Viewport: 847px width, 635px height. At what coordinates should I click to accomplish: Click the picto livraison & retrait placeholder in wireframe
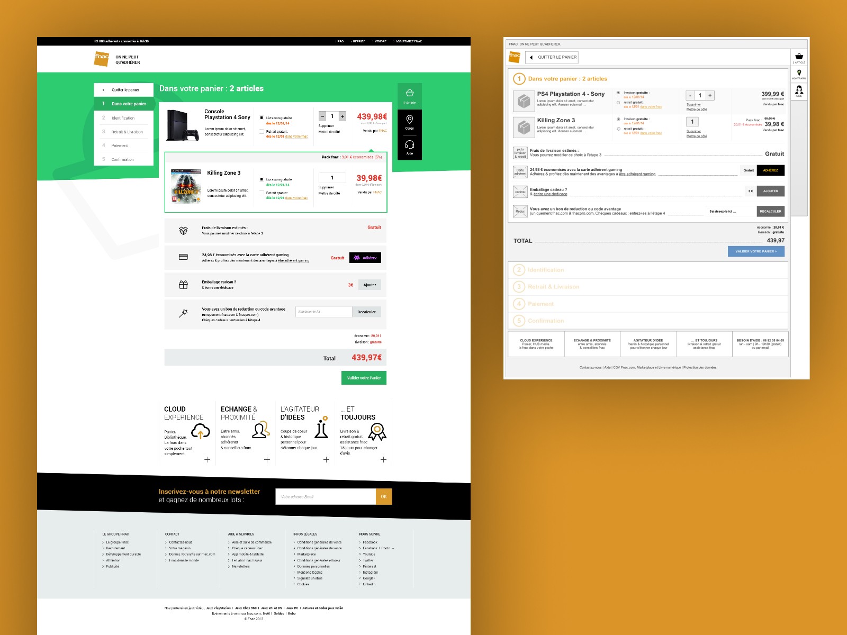click(520, 153)
